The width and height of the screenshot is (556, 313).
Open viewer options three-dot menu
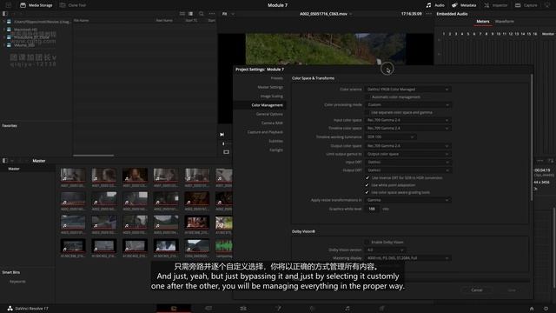click(428, 14)
